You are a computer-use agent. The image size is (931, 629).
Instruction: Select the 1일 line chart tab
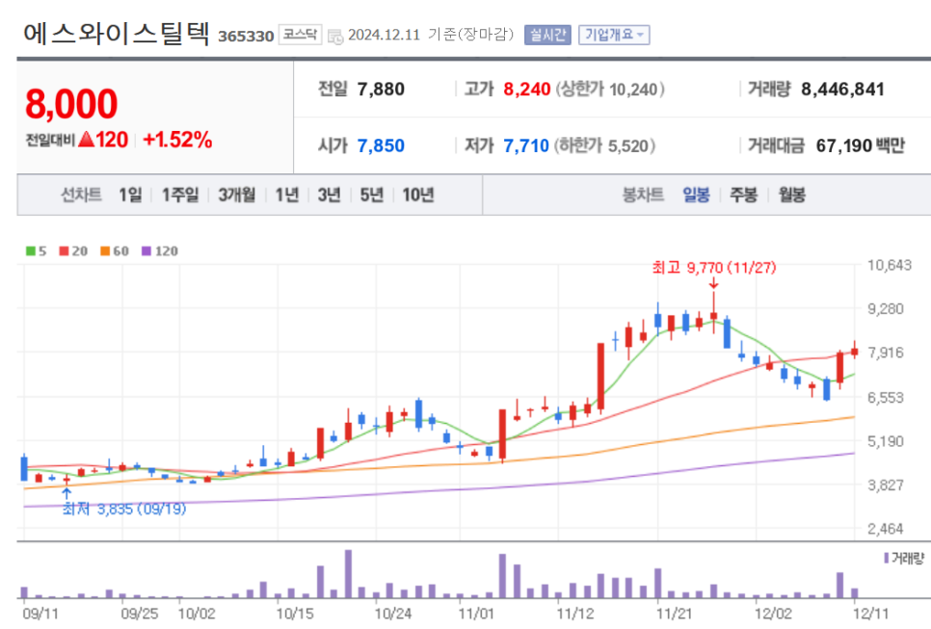[x=130, y=195]
